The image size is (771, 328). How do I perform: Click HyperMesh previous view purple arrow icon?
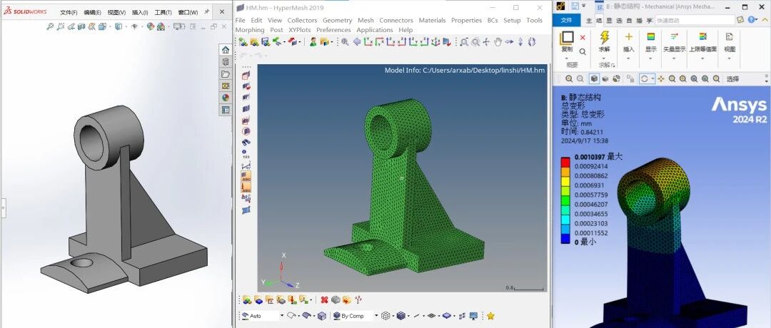point(357,42)
